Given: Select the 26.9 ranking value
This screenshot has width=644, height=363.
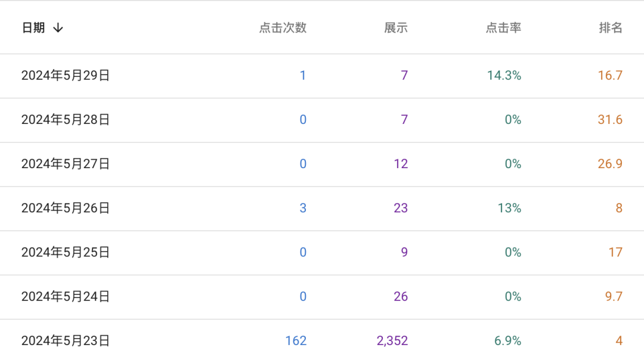Looking at the screenshot, I should point(610,164).
